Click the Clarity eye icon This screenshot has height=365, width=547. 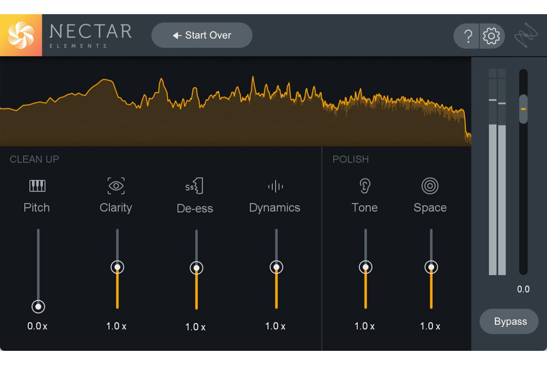tap(116, 186)
